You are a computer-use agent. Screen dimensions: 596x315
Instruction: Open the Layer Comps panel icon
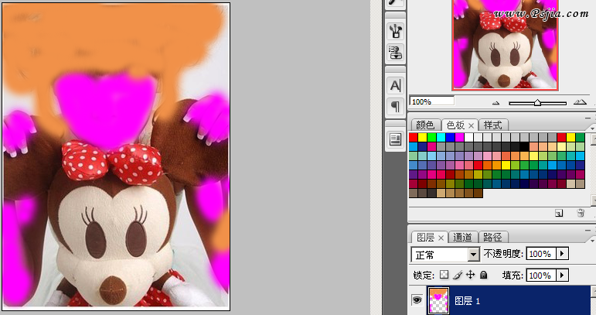tap(395, 139)
